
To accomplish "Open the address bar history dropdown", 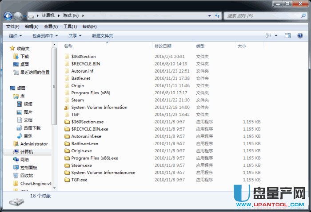I will pyautogui.click(x=209, y=16).
